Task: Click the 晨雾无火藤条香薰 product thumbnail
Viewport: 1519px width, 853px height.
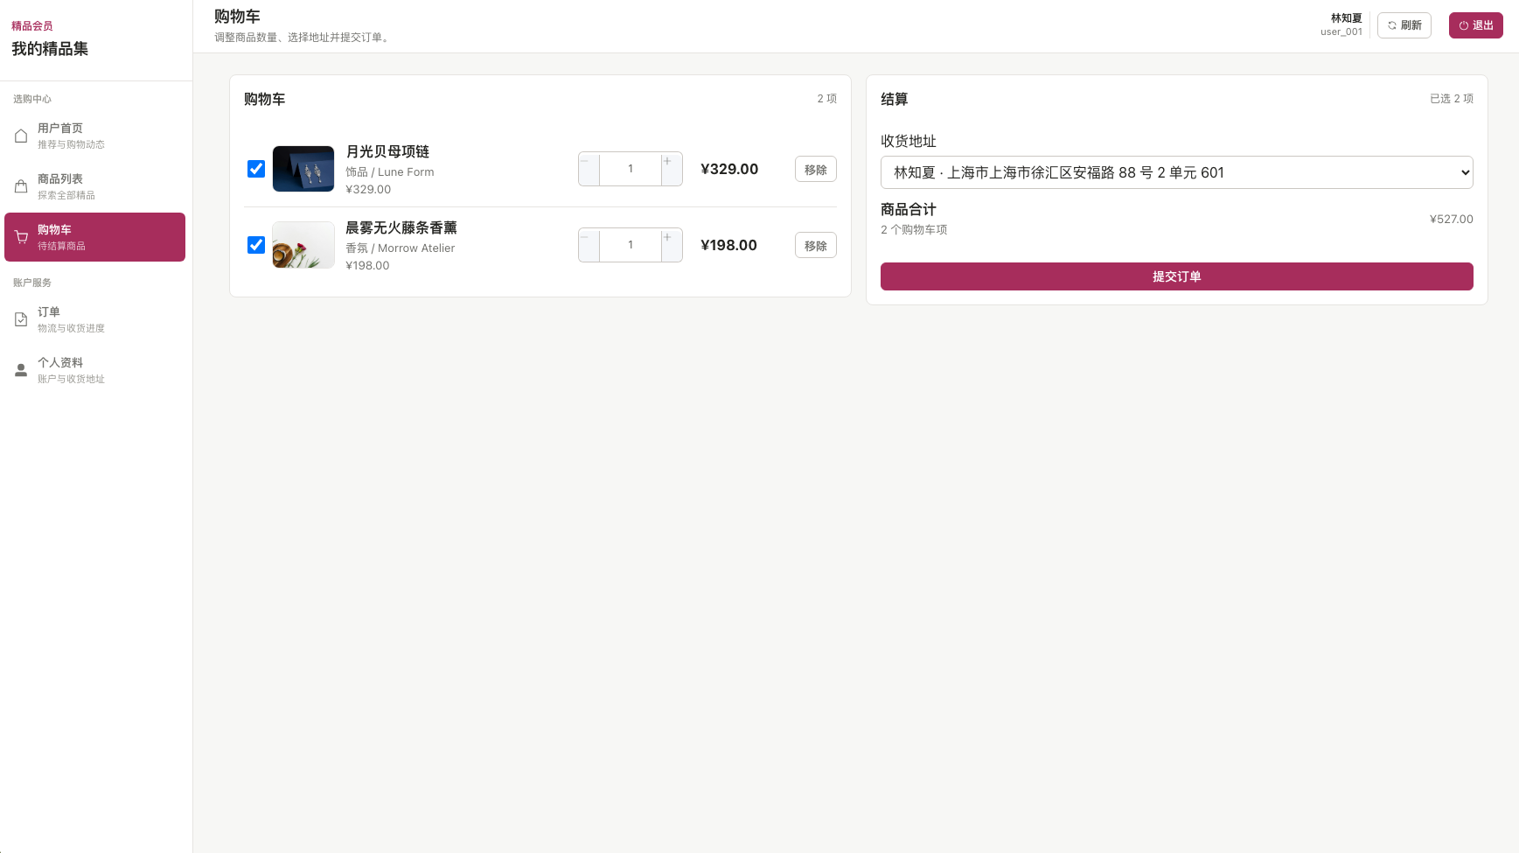Action: pyautogui.click(x=303, y=245)
